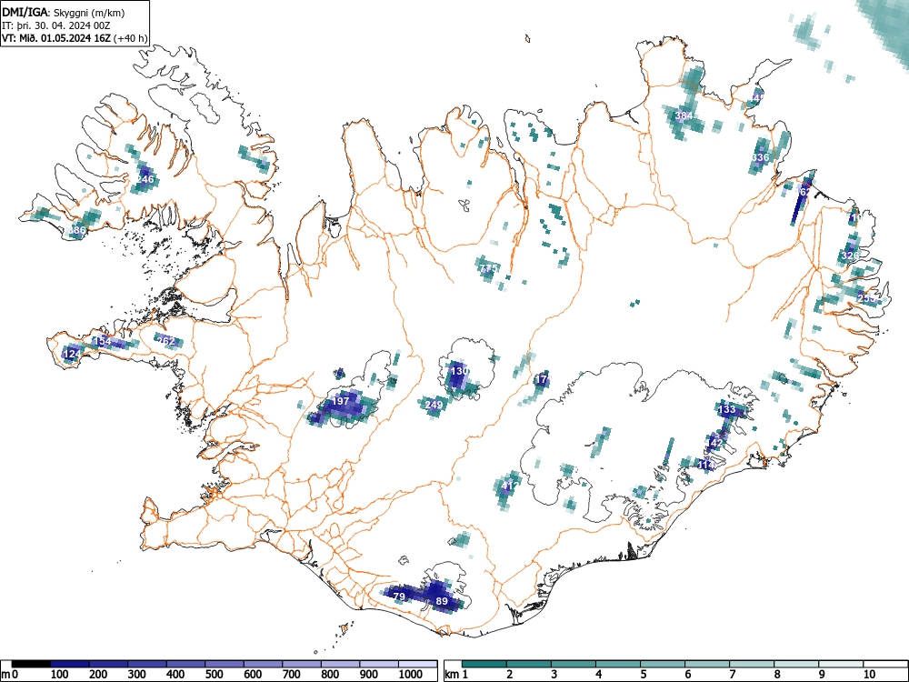Image resolution: width=909 pixels, height=682 pixels.
Task: Select the black 0–100 m legend swatch
Action: [x=31, y=664]
